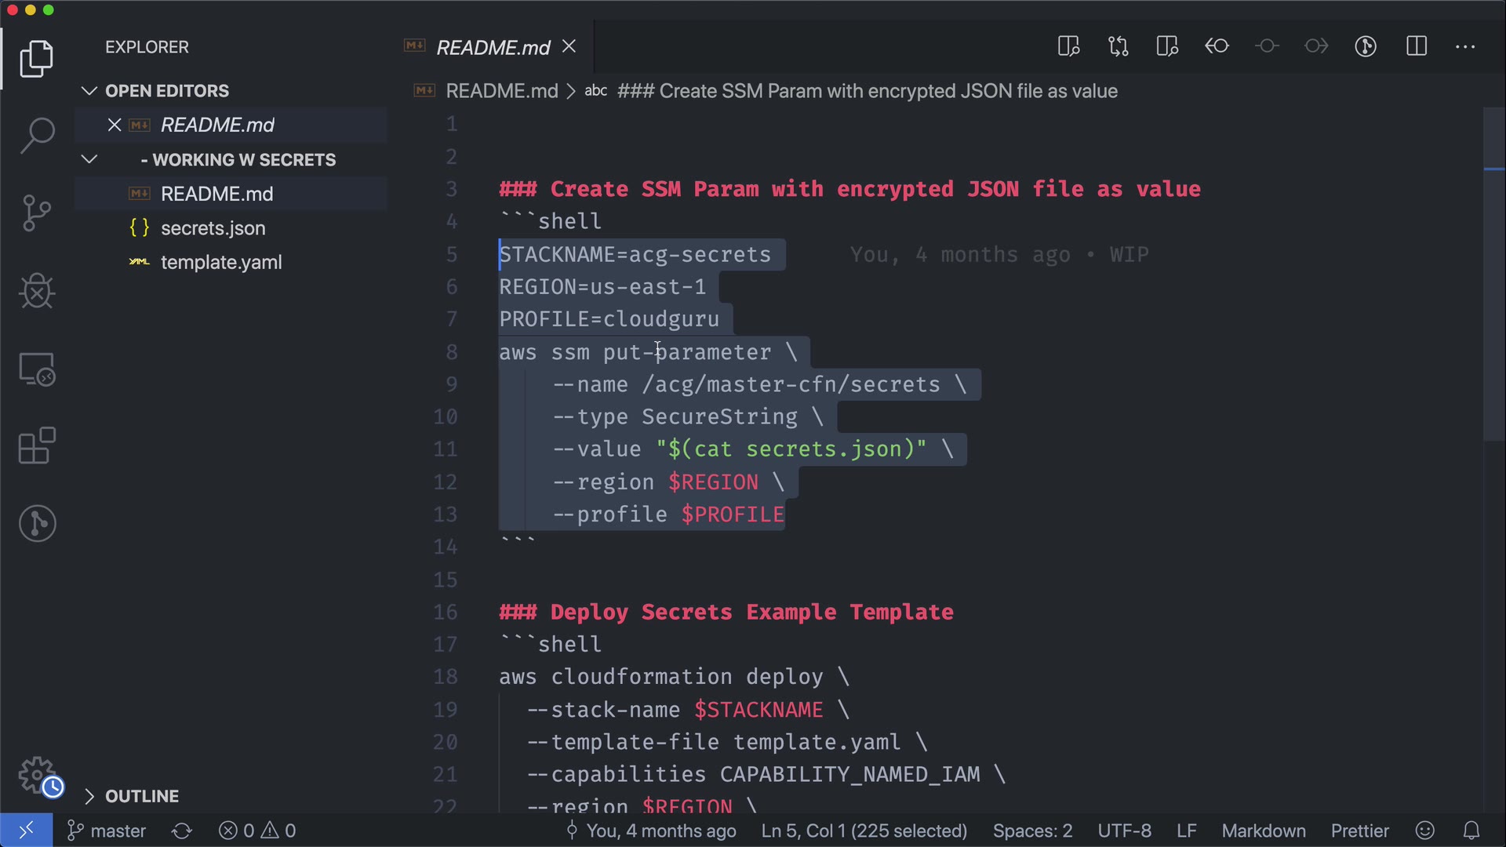Image resolution: width=1506 pixels, height=847 pixels.
Task: Toggle file blame annotations icon in toolbar
Action: 1366,47
